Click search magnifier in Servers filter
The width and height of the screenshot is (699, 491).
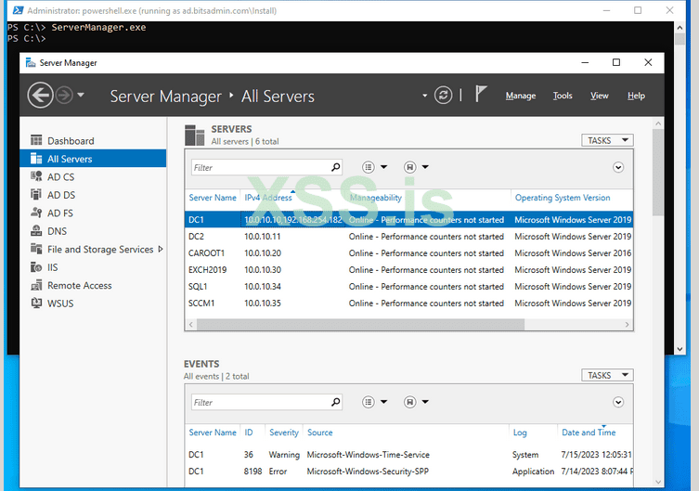(x=335, y=167)
